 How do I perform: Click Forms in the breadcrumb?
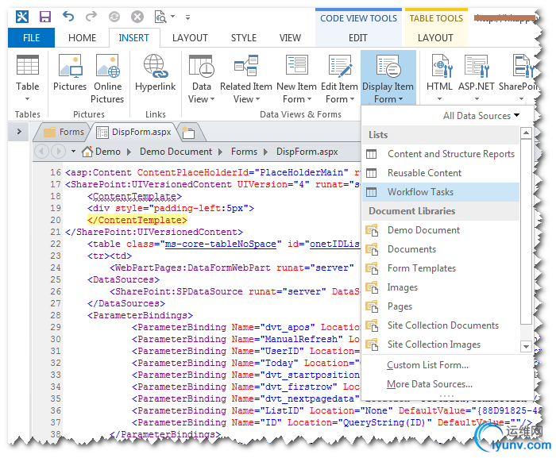(244, 152)
